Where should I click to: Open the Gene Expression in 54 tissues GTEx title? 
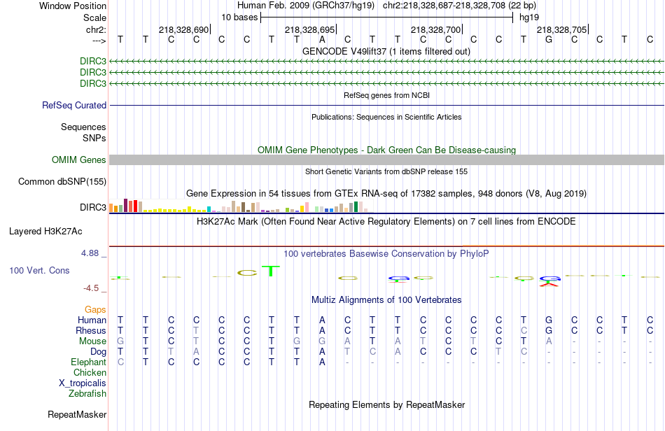coord(386,194)
